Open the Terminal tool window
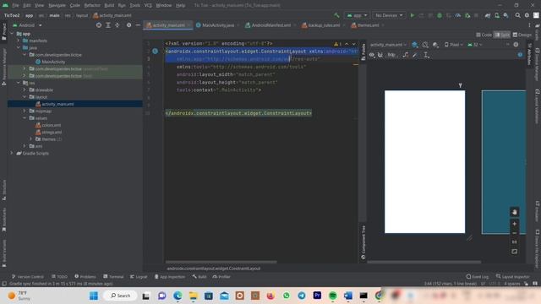 113,277
